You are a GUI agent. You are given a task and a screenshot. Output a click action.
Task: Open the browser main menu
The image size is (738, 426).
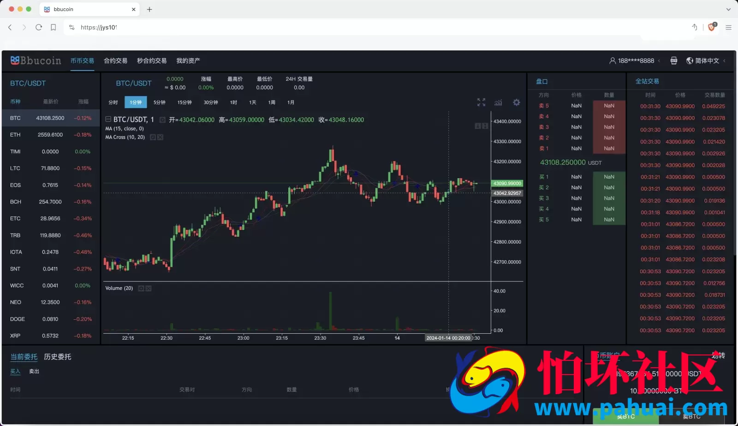pyautogui.click(x=729, y=27)
